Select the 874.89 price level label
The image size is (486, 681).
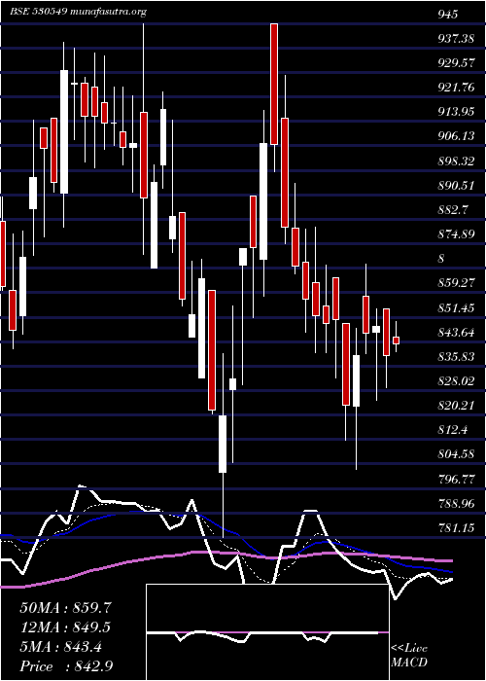pos(456,234)
